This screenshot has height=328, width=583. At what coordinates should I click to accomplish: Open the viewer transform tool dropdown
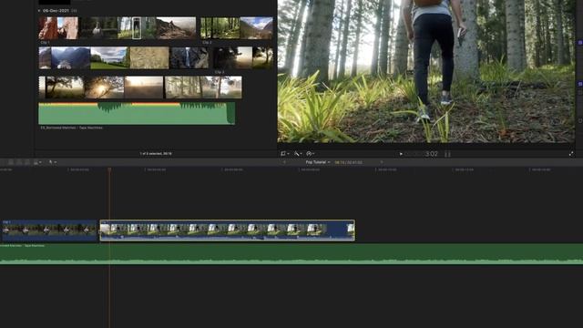(x=285, y=154)
